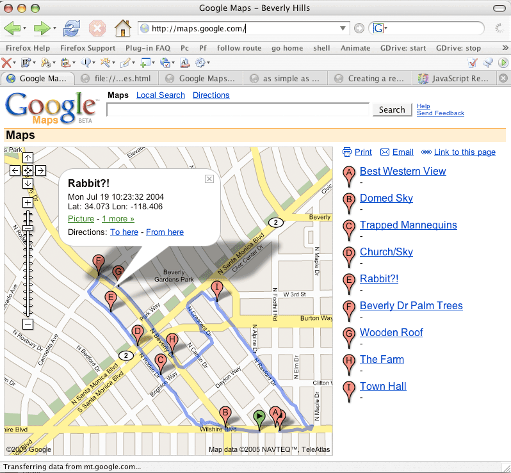Image resolution: width=511 pixels, height=473 pixels.
Task: Open the Back button history dropdown
Action: [25, 29]
